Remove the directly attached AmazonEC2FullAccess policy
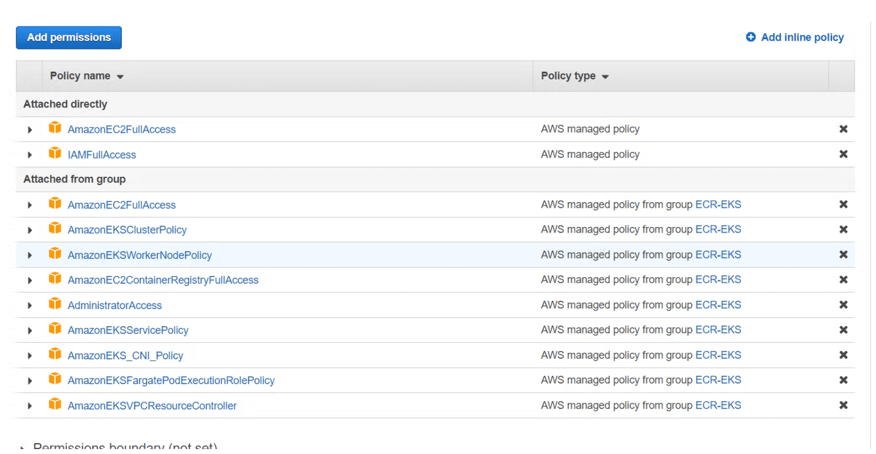 tap(843, 129)
